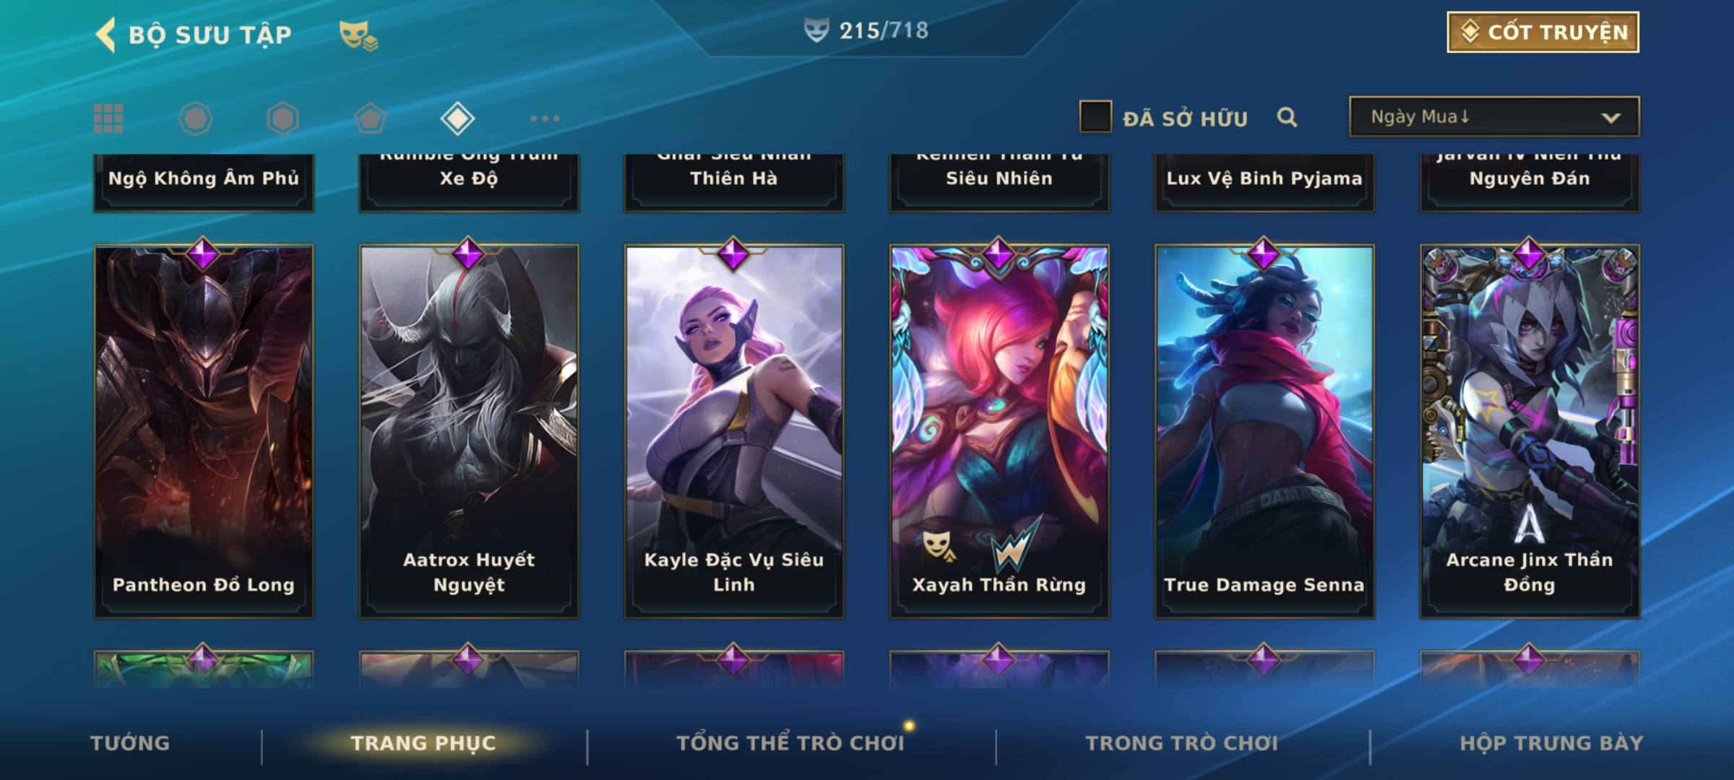Filter skins by the hexagon rarity icon
1734x780 pixels.
click(x=282, y=118)
